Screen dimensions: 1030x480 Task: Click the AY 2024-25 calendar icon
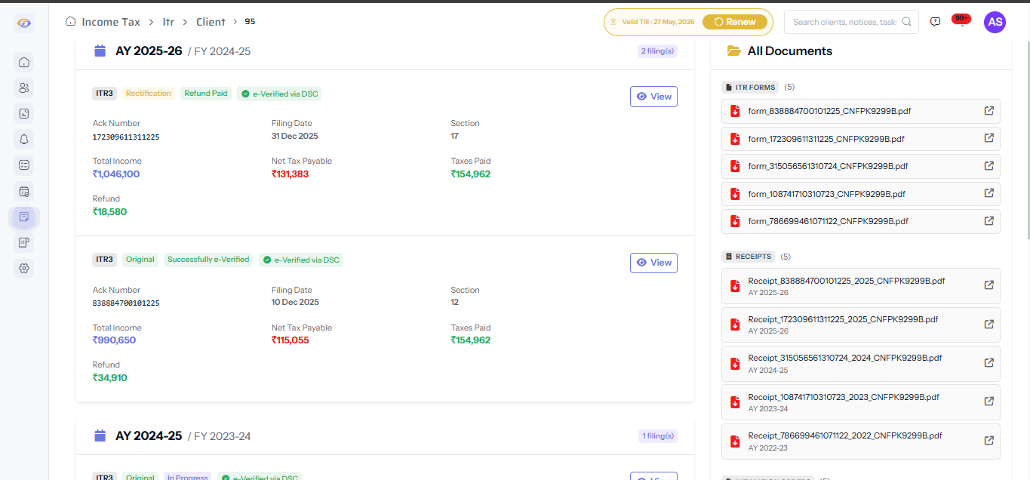coord(100,435)
